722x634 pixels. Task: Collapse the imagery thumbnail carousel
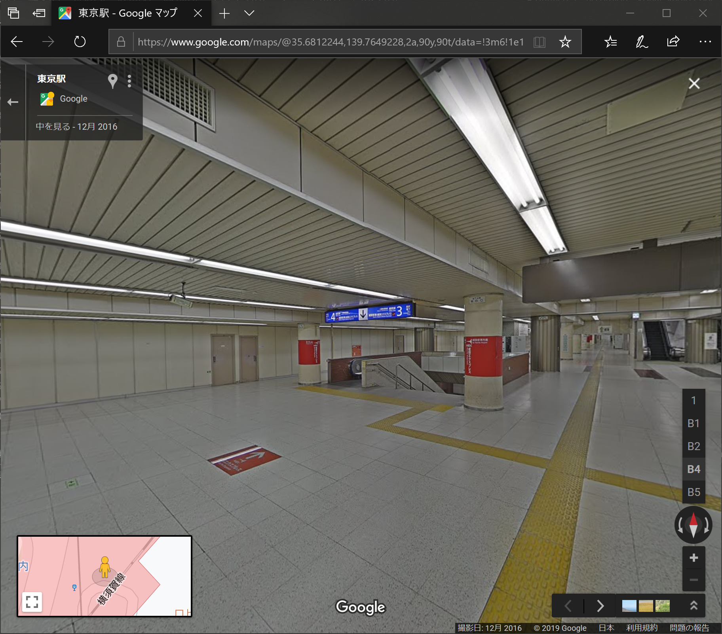(x=693, y=606)
